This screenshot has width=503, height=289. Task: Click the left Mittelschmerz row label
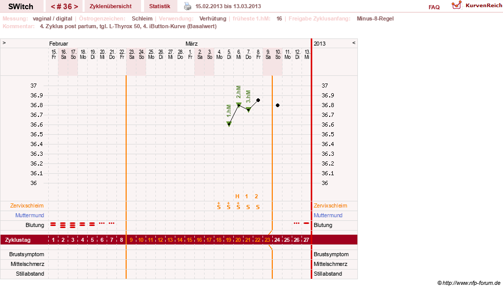[27, 264]
